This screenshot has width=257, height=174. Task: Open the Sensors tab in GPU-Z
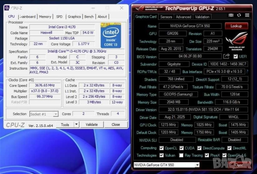[166, 17]
